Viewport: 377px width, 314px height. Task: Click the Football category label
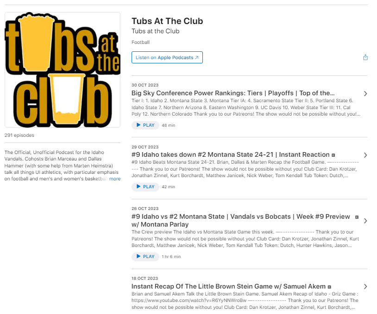click(x=140, y=42)
